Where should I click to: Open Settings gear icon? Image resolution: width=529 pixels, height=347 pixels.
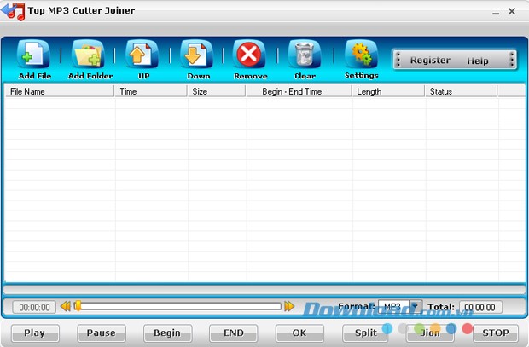click(361, 55)
